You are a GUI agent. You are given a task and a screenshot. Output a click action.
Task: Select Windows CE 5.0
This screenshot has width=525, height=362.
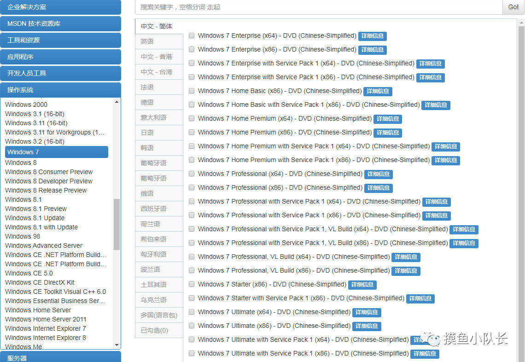pos(29,273)
